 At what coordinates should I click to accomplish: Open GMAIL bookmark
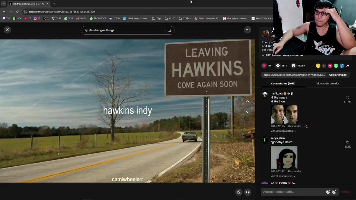click(x=81, y=19)
